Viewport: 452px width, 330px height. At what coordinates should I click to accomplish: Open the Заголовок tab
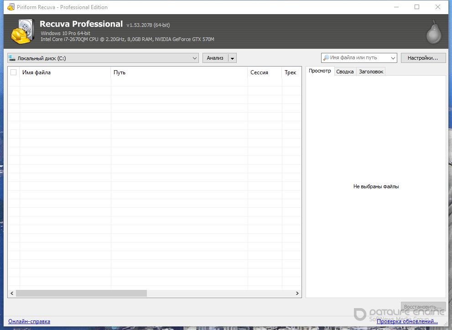click(x=371, y=72)
